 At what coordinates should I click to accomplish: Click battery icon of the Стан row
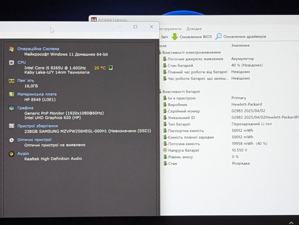[165, 164]
